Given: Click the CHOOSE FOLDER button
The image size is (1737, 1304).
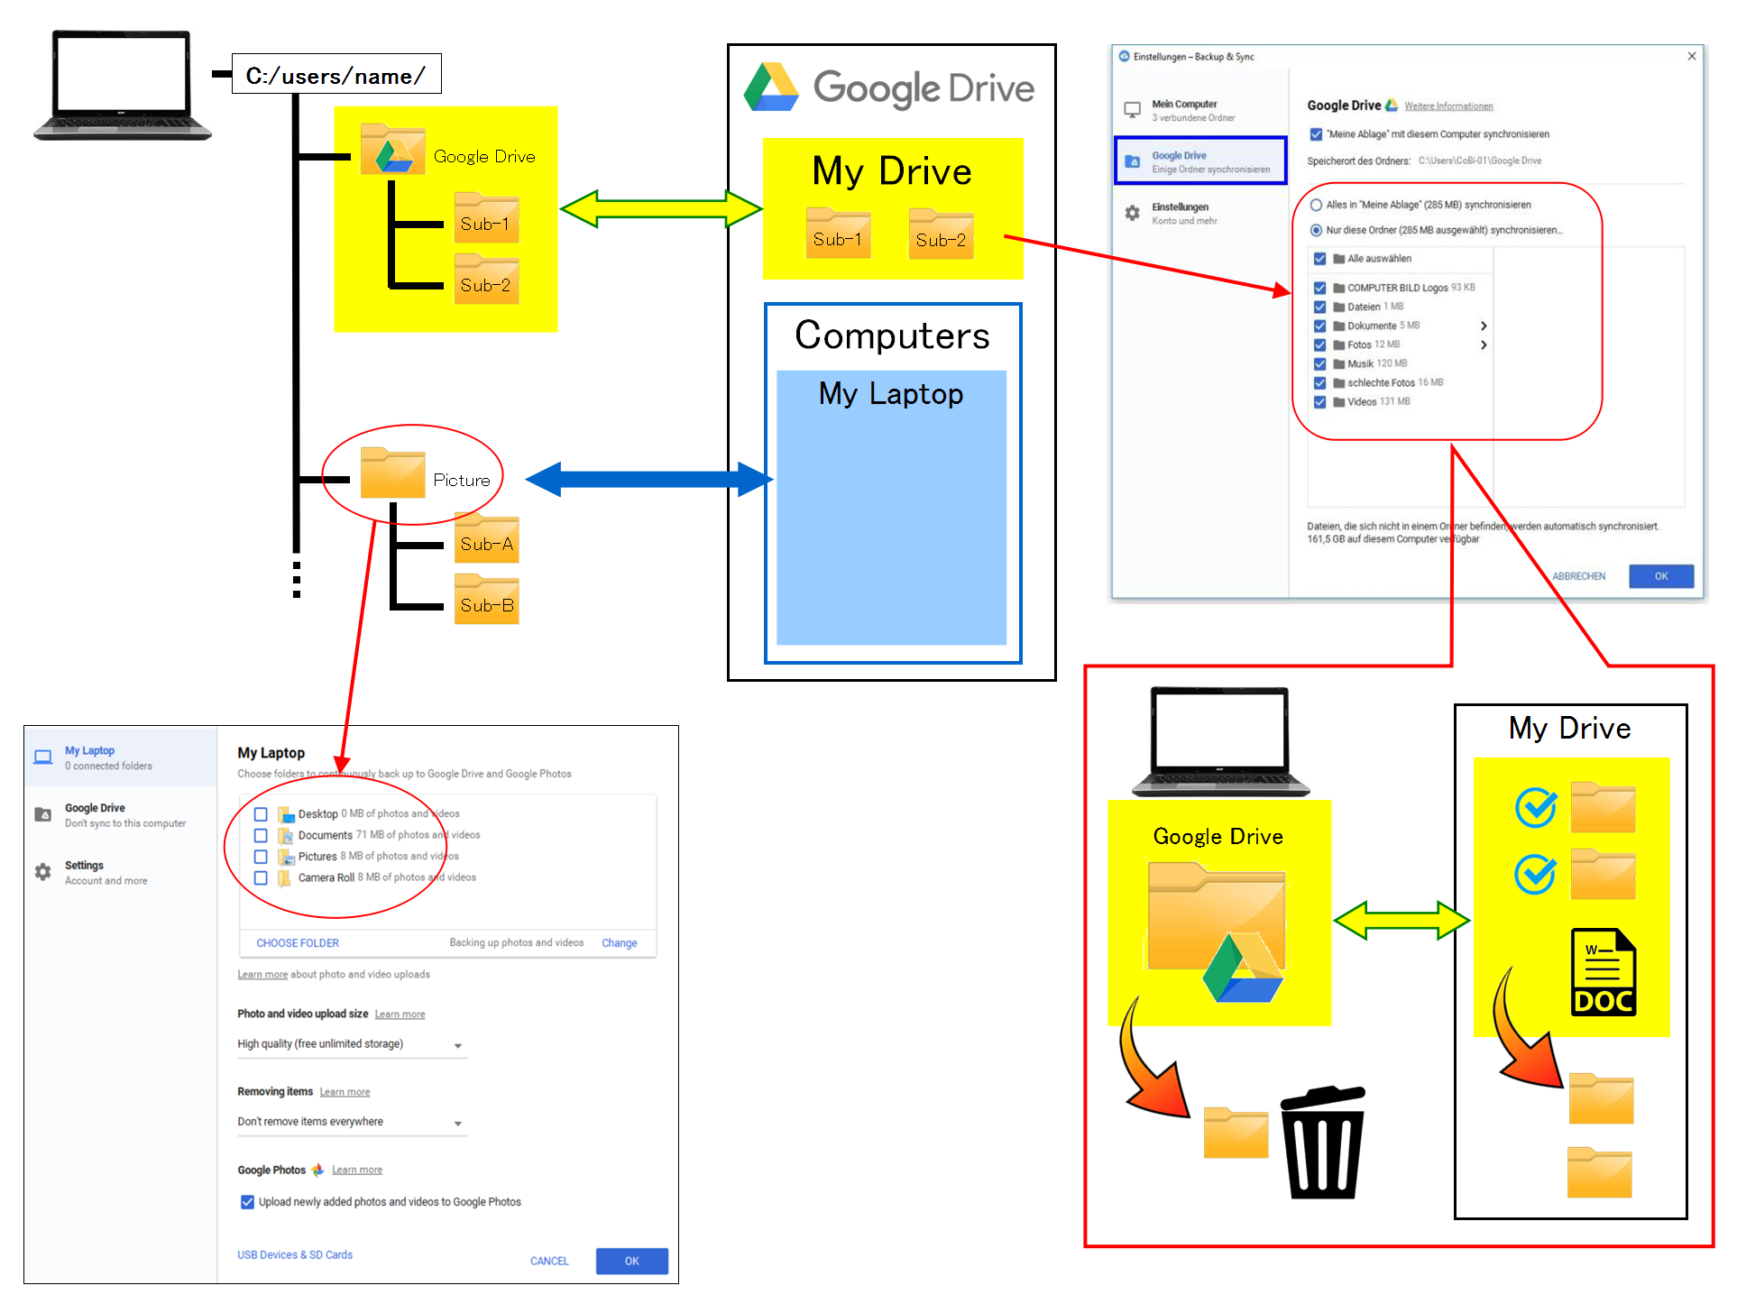Looking at the screenshot, I should (x=298, y=942).
